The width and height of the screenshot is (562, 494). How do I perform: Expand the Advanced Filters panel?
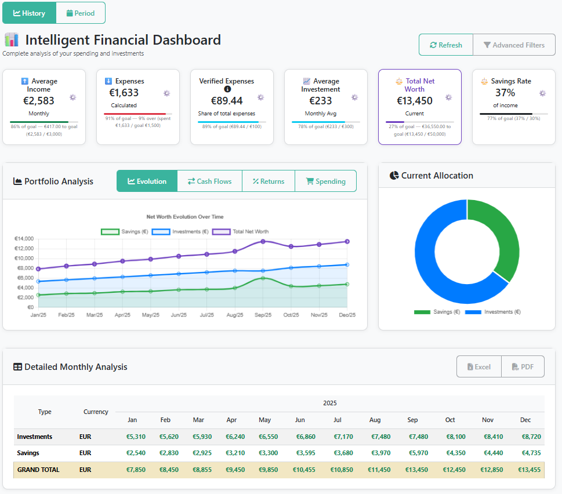click(514, 45)
